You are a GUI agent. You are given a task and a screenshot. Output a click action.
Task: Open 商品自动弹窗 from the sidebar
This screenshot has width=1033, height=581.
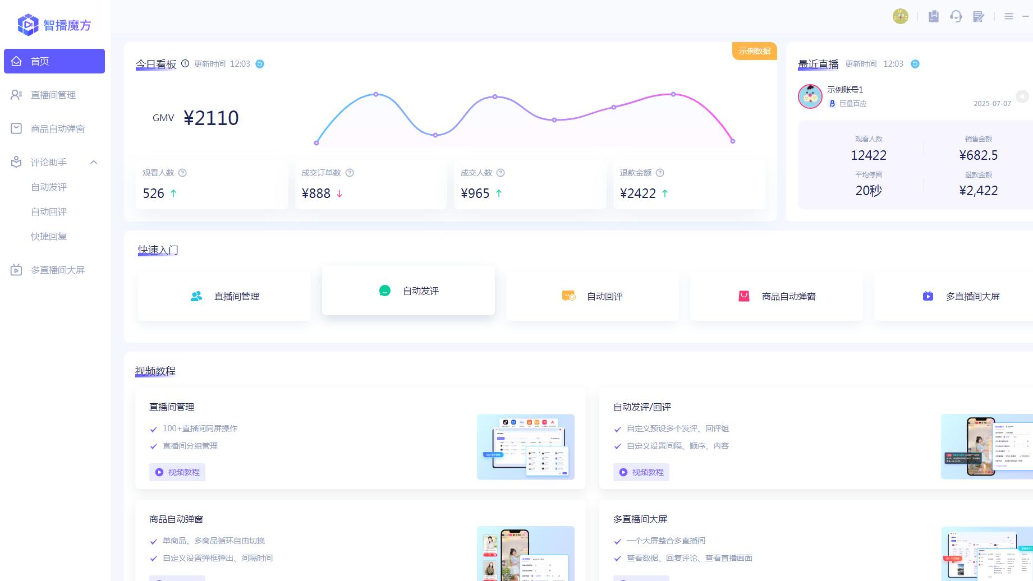click(54, 128)
